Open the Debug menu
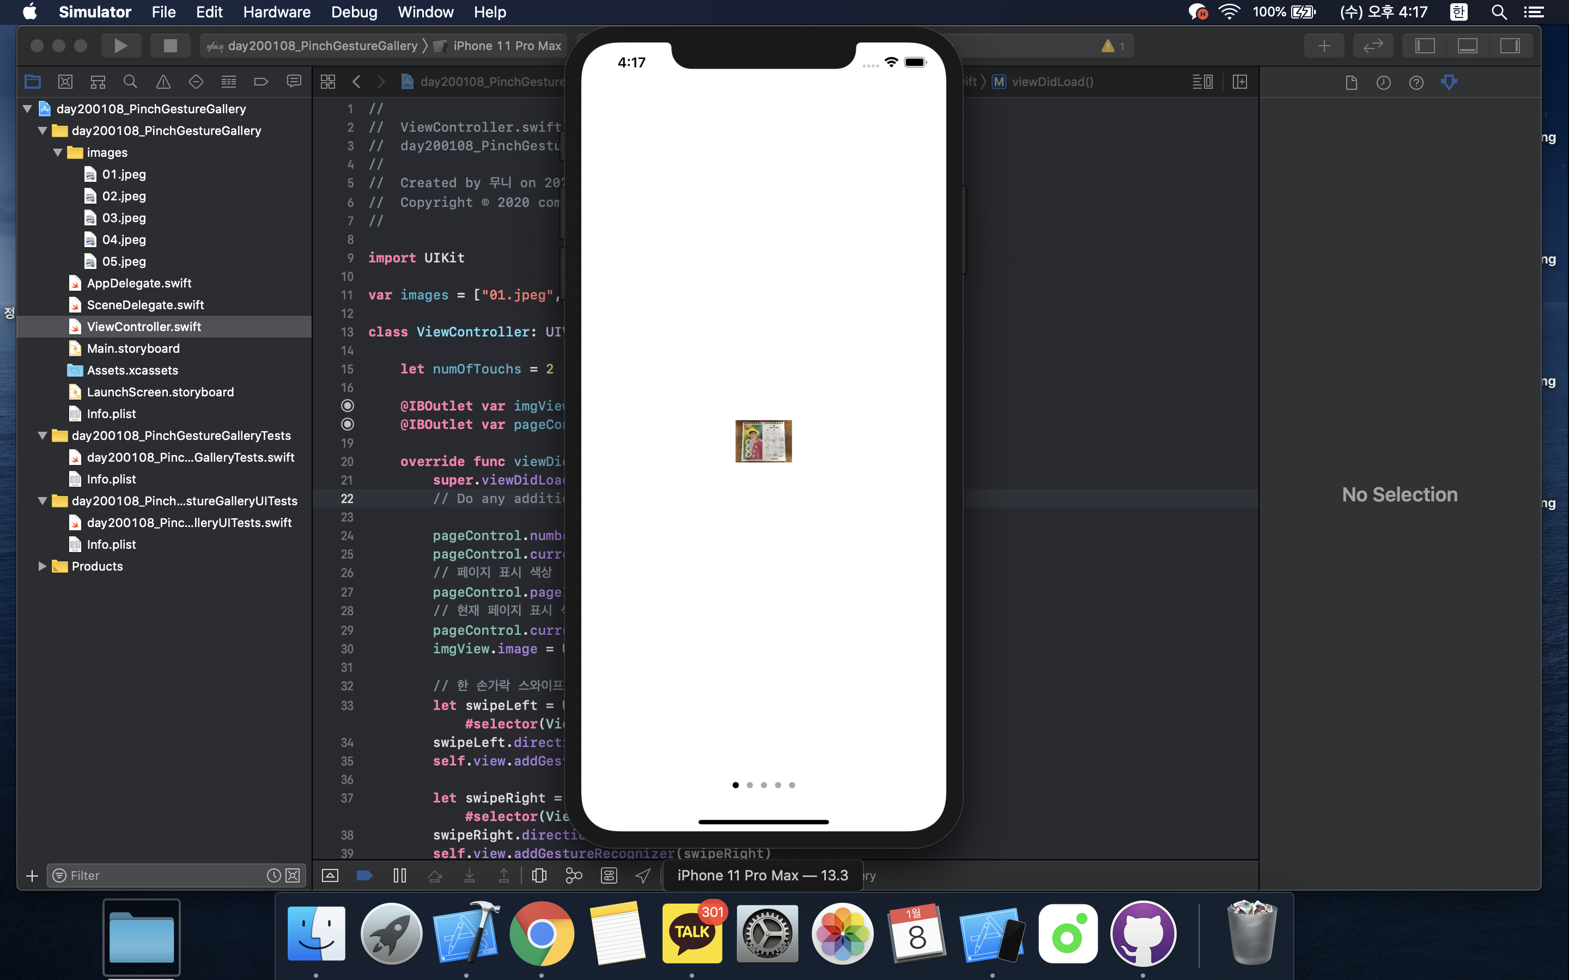1569x980 pixels. tap(354, 11)
